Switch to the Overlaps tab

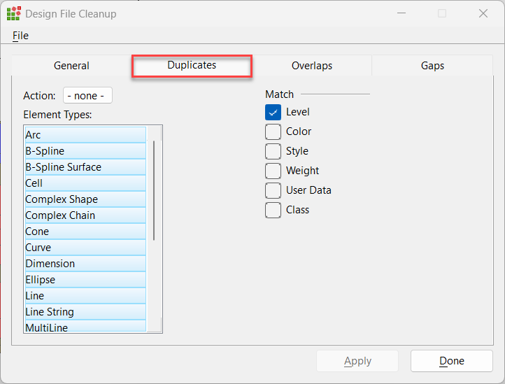click(x=311, y=66)
